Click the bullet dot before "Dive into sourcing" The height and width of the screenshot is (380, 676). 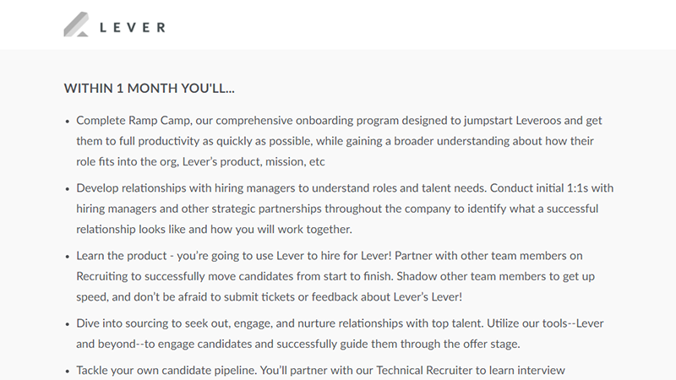tap(68, 324)
